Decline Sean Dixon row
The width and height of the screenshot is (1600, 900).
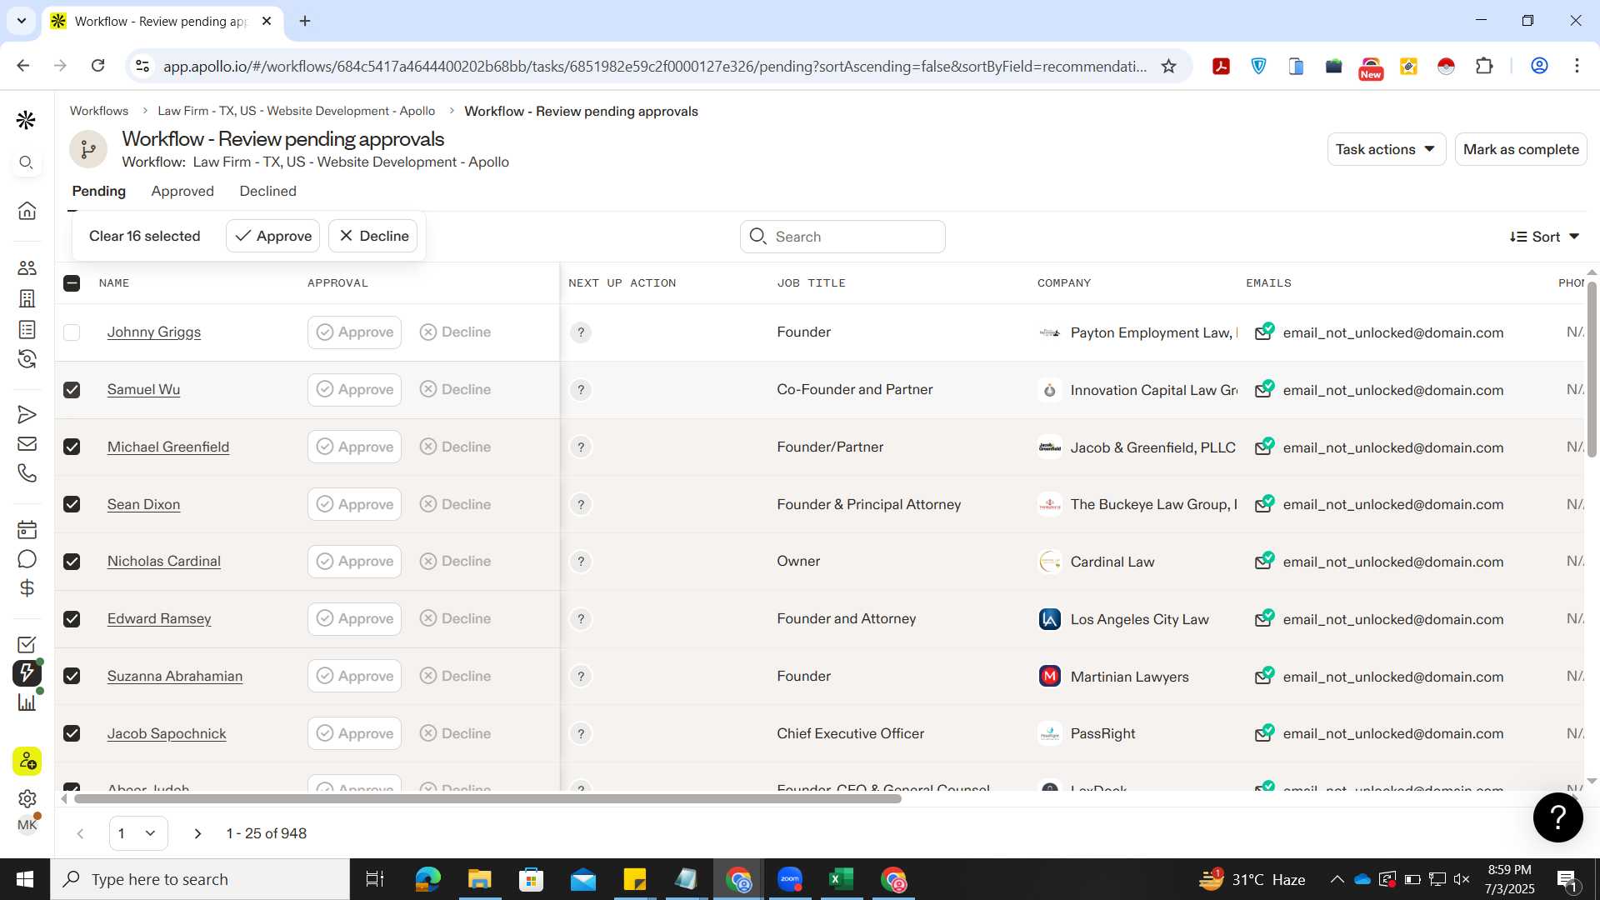[455, 504]
